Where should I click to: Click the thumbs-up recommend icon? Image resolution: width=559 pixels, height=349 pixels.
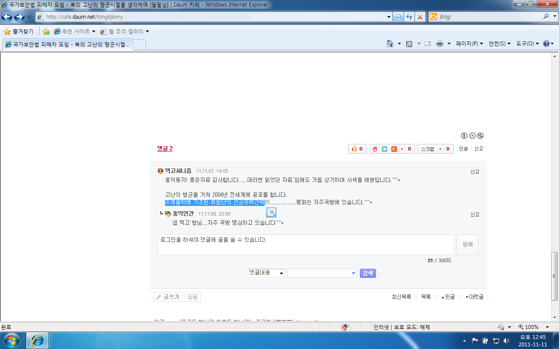pyautogui.click(x=354, y=149)
